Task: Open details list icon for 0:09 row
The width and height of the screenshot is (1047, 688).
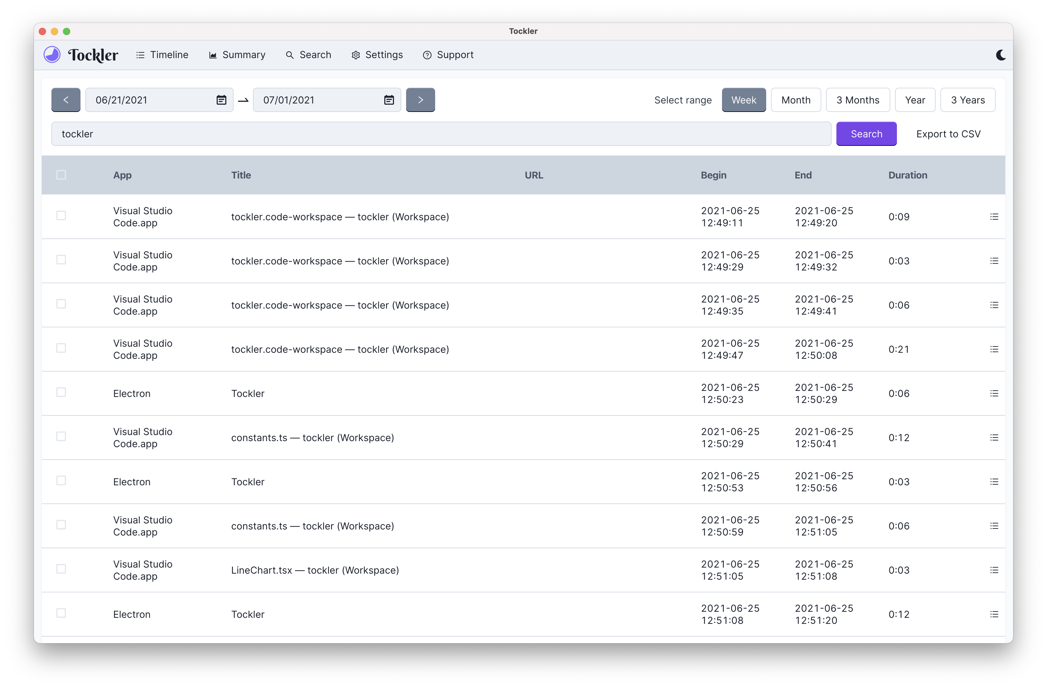Action: 994,217
